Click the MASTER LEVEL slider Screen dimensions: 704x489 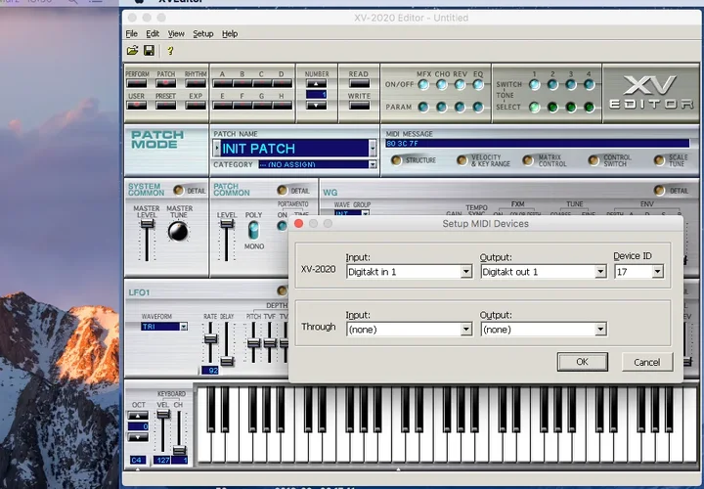(x=147, y=226)
